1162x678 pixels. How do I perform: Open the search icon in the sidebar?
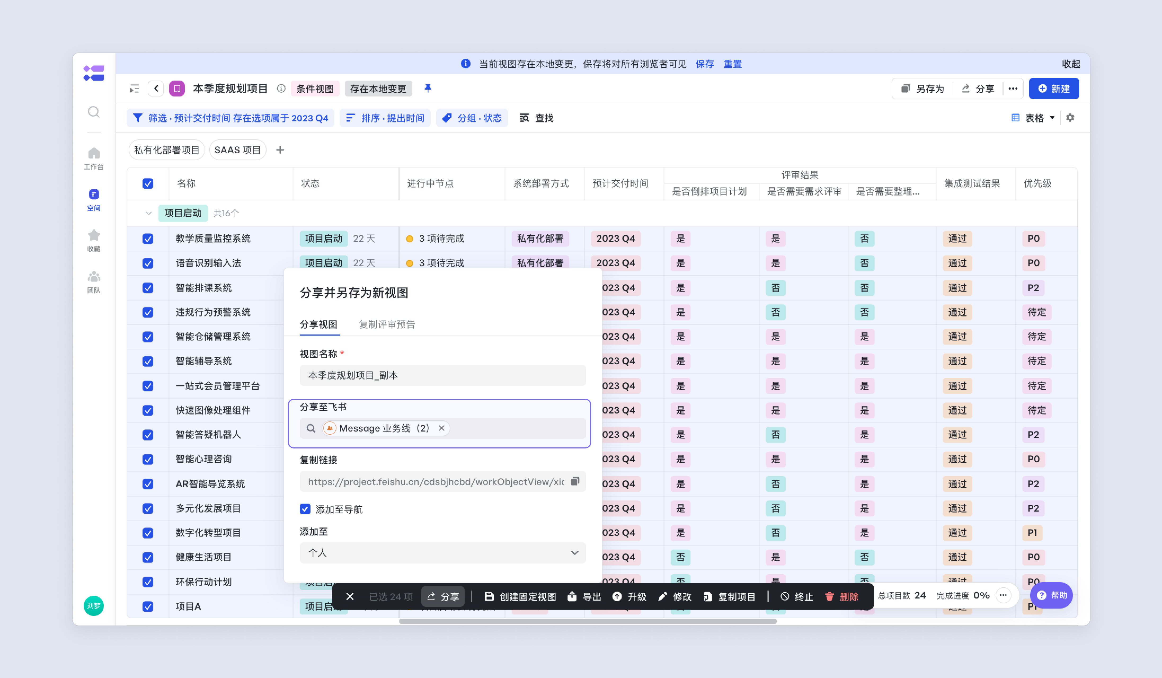click(x=94, y=112)
